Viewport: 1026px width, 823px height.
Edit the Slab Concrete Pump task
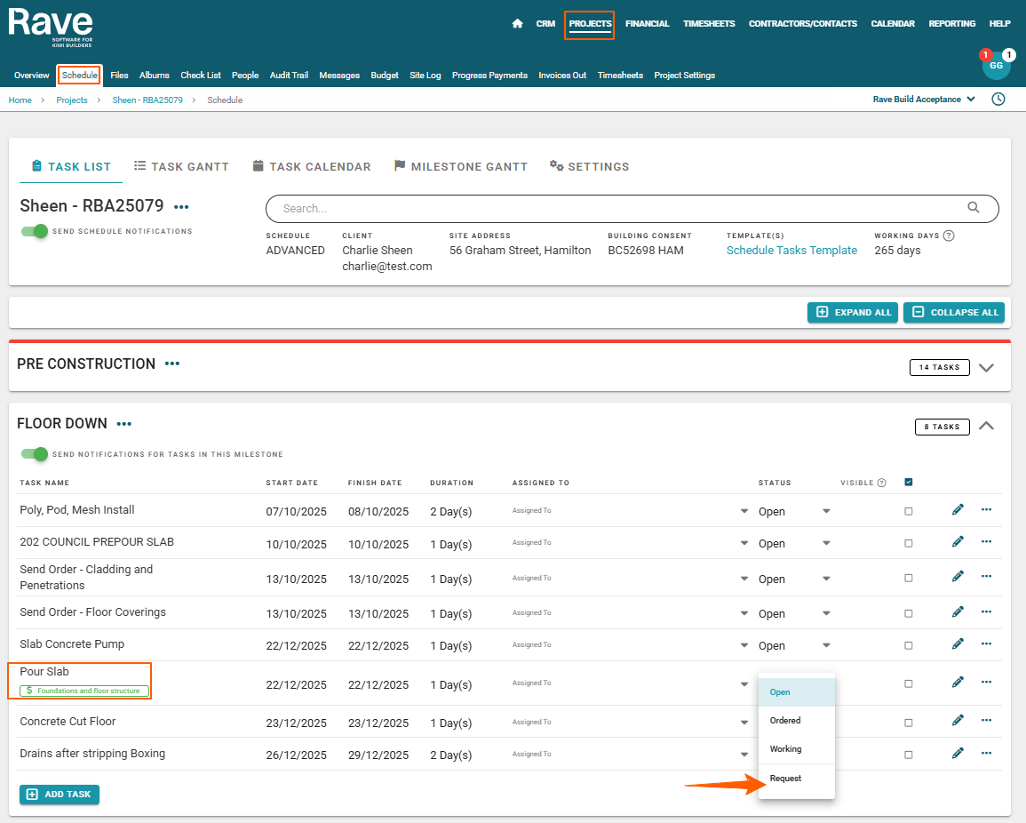(958, 644)
